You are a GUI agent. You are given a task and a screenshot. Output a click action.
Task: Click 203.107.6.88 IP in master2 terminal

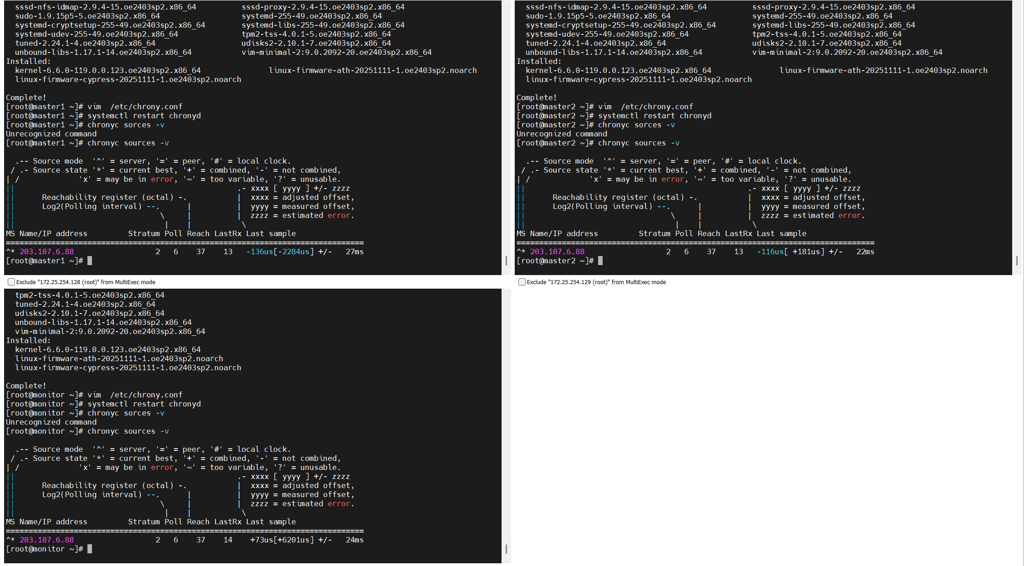click(x=557, y=252)
